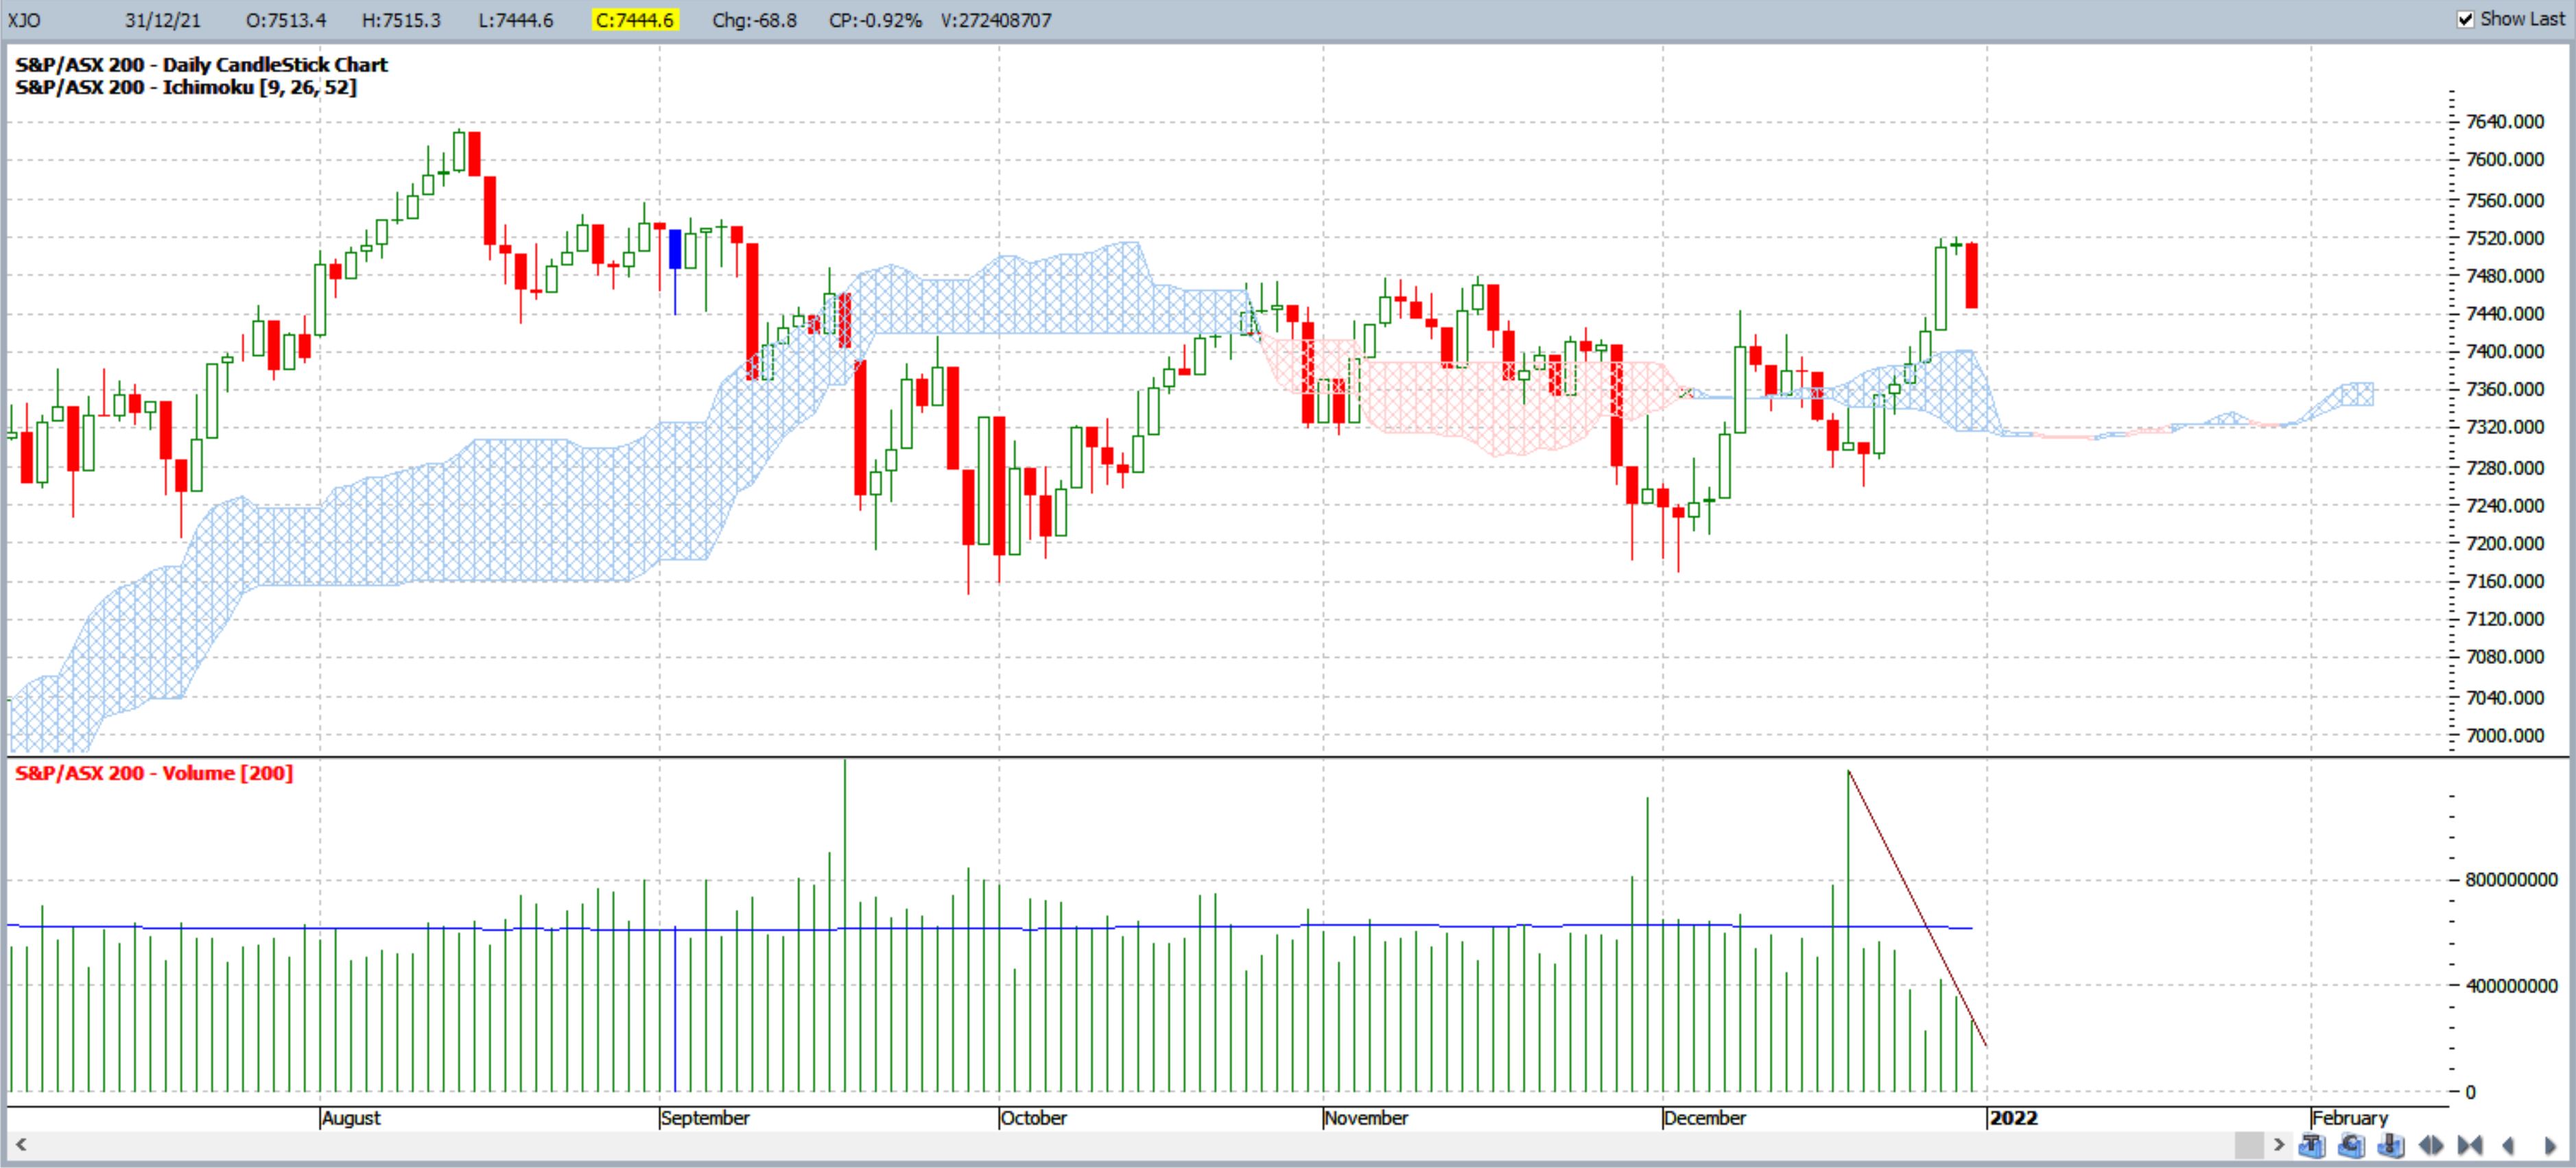Click the highlighted close value C:7444.6

(635, 20)
